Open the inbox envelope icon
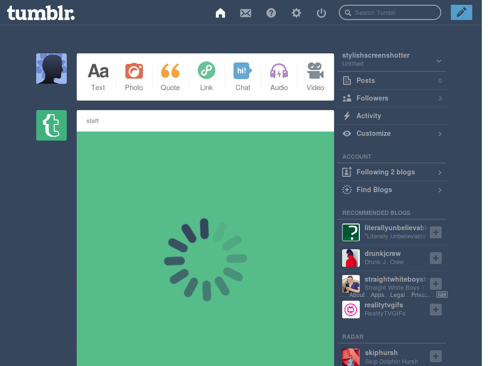 coord(245,13)
